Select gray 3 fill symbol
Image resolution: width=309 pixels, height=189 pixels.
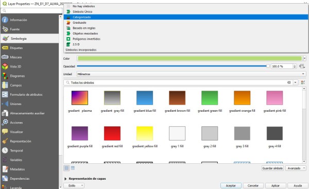click(x=242, y=137)
